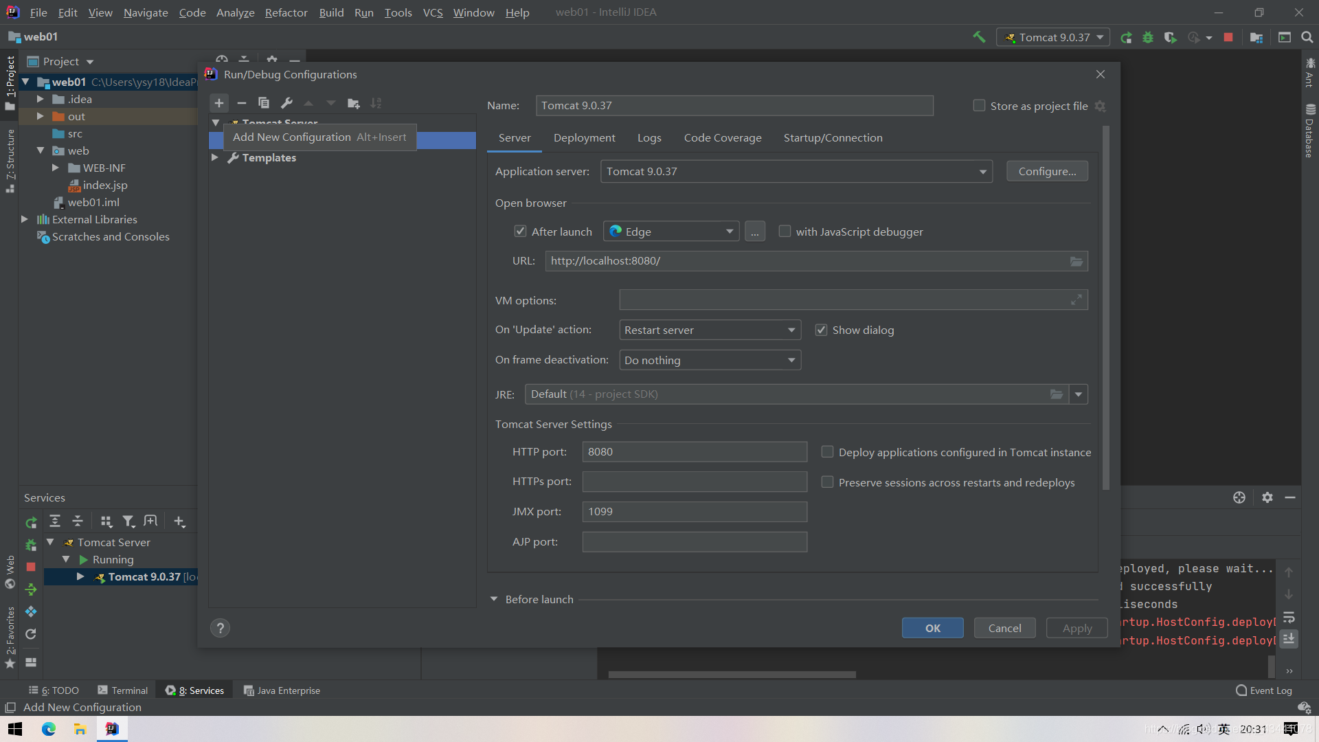Click the copy configuration icon
Image resolution: width=1319 pixels, height=742 pixels.
pos(264,103)
